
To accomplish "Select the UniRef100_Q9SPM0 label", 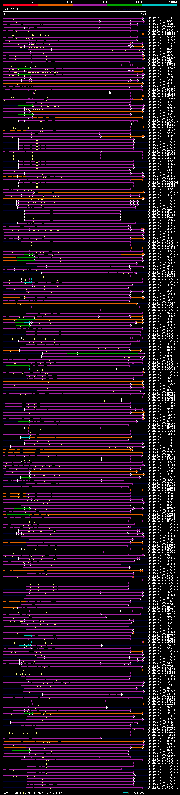I will 161,285.
